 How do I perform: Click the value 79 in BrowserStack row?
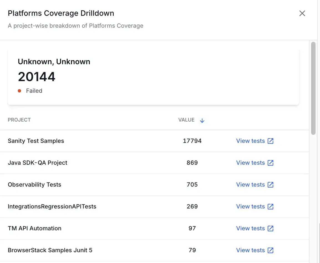pyautogui.click(x=192, y=250)
